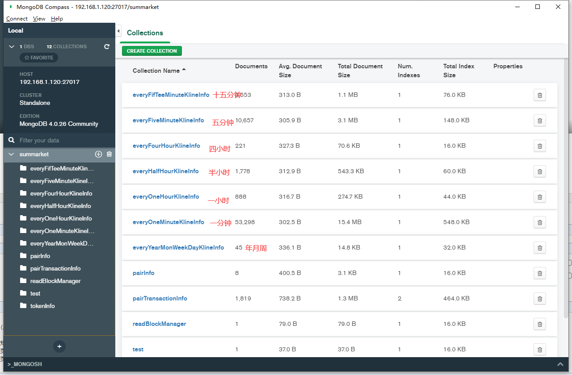572x375 pixels.
Task: Click the MONGOSH shell bar label
Action: coord(25,364)
